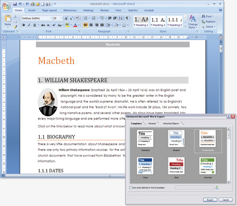Open the References tab

click(x=70, y=10)
